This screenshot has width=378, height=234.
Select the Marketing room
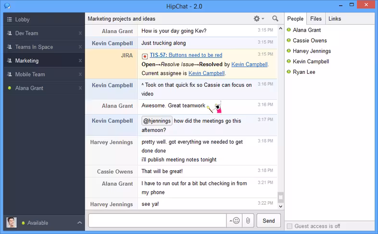point(44,60)
